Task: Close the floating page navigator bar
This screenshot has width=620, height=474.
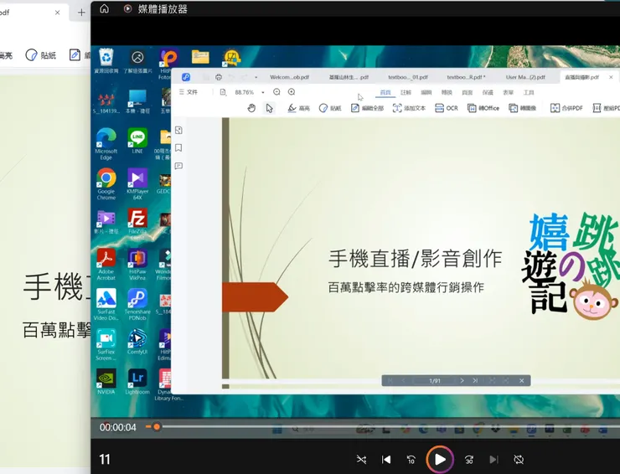Action: click(x=521, y=380)
